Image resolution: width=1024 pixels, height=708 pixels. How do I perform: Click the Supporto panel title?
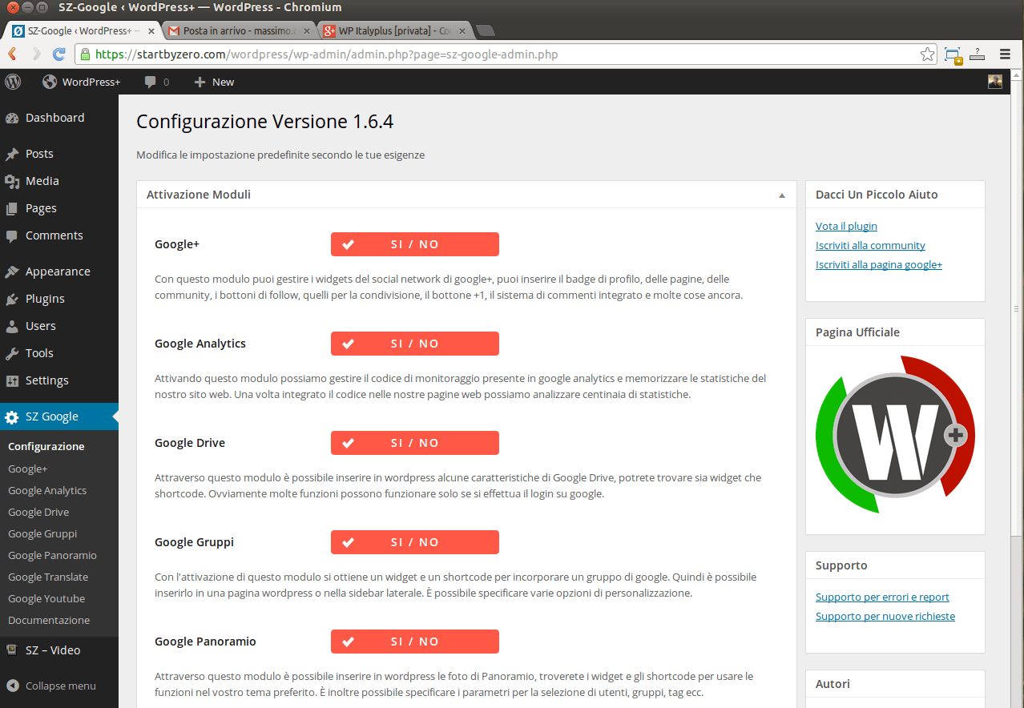coord(841,565)
